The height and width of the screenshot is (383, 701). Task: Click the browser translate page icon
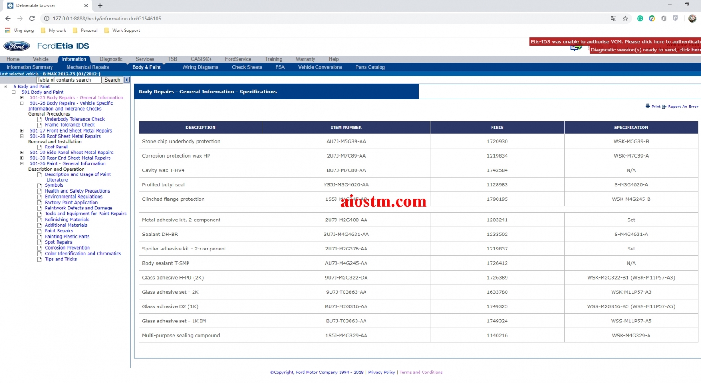[613, 19]
